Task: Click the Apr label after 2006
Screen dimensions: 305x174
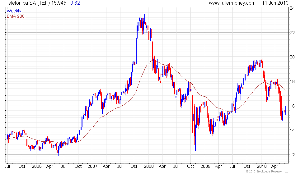Action: tap(50, 167)
